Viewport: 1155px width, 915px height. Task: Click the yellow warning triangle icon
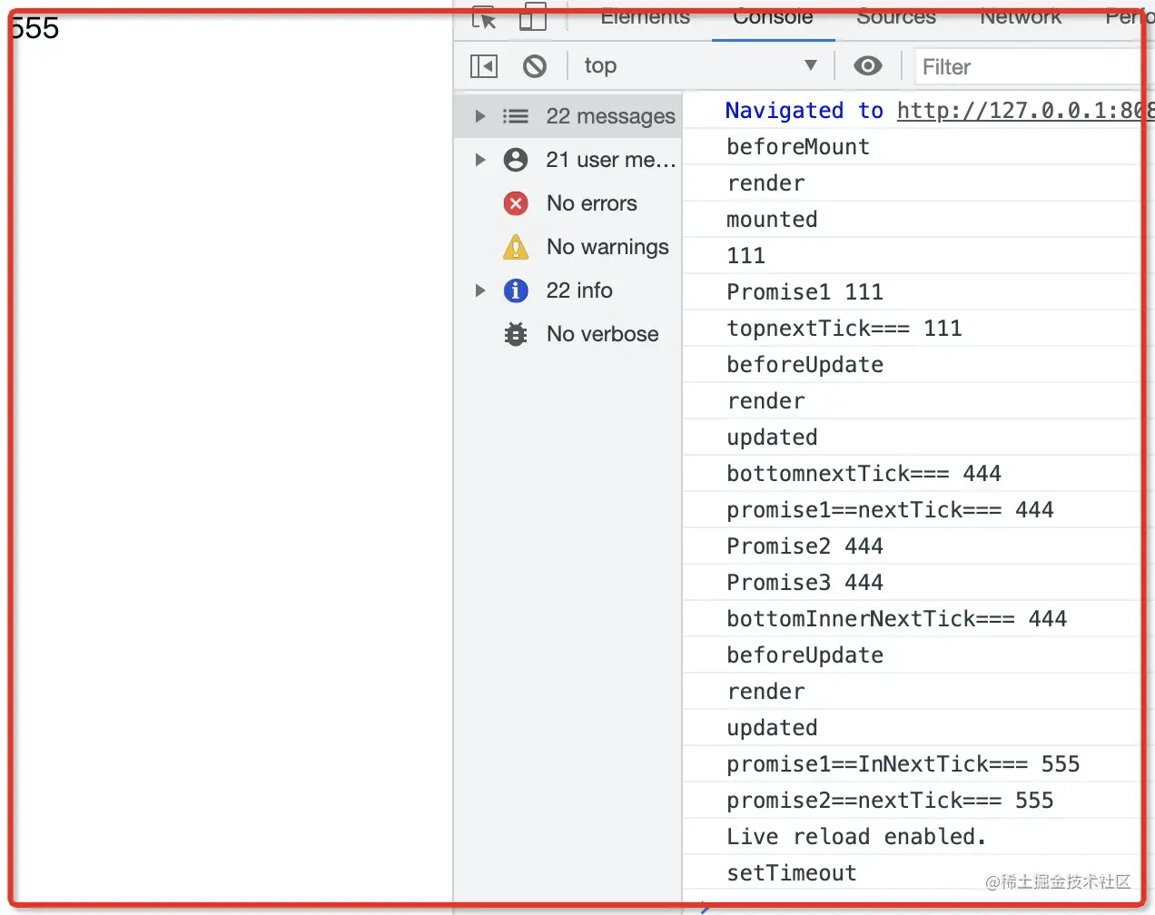point(516,247)
